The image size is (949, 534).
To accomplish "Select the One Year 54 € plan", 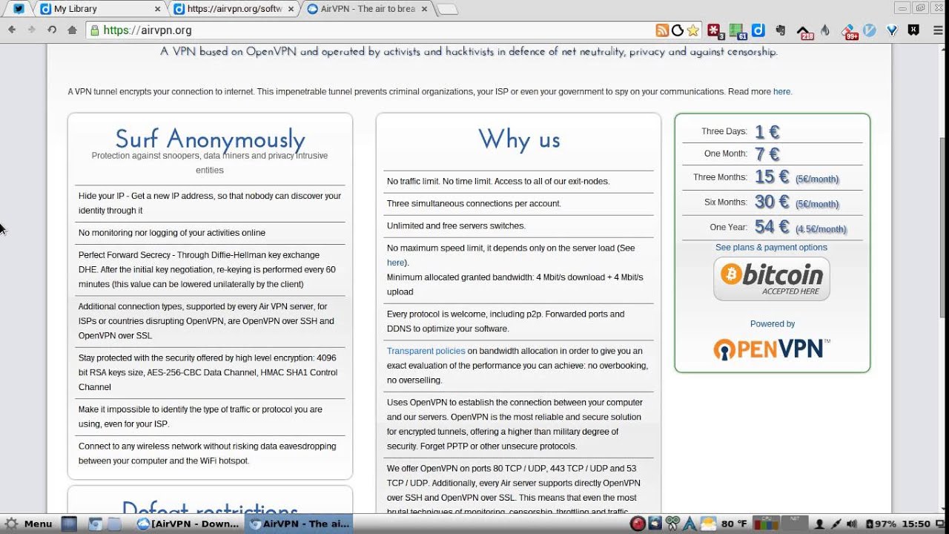I will [x=772, y=227].
